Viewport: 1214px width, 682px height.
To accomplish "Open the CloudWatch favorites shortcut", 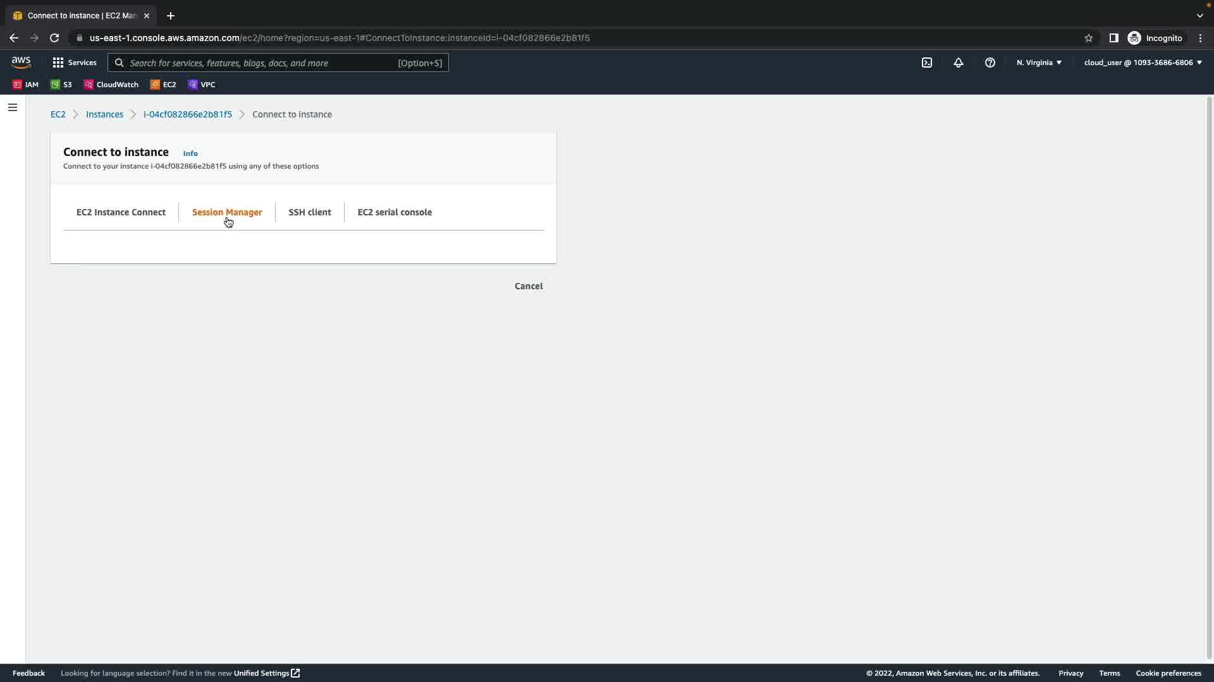I will 111,85.
